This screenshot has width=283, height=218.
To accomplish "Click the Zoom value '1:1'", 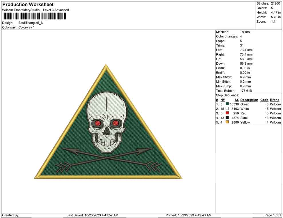I will coord(273,21).
